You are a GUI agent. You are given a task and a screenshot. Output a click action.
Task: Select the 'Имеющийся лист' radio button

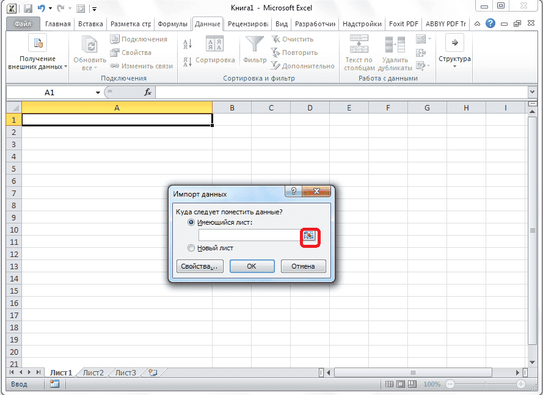191,222
